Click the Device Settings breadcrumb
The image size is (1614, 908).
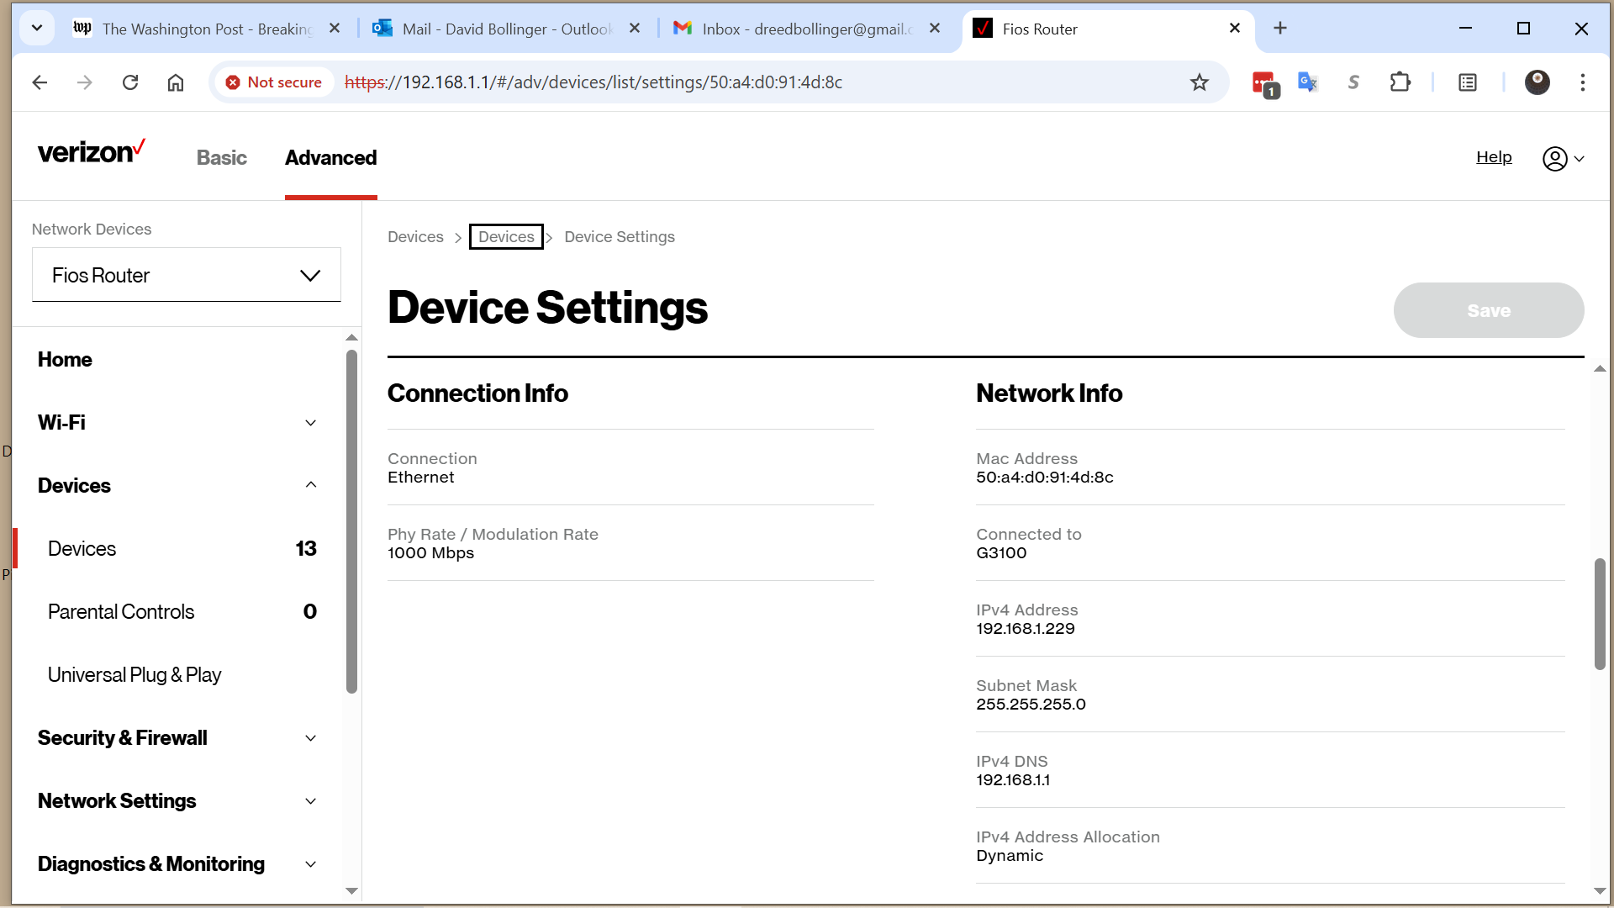coord(620,237)
